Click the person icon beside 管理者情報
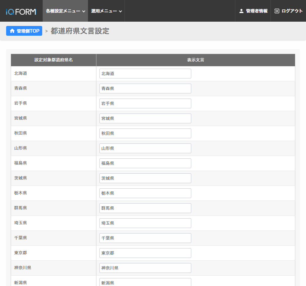The width and height of the screenshot is (306, 286). (241, 11)
